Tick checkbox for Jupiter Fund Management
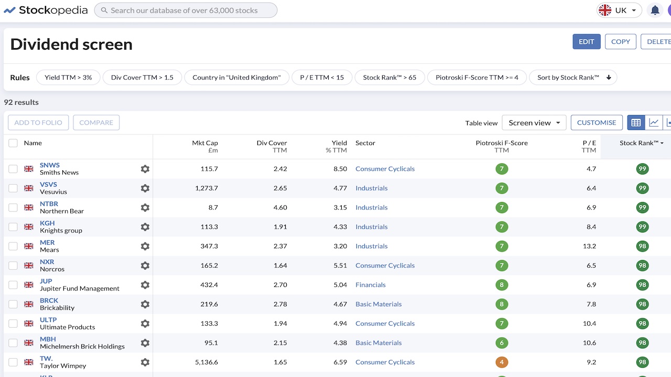 tap(13, 285)
